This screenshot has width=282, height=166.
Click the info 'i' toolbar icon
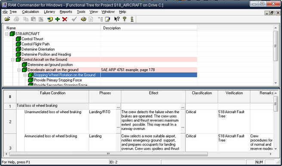pyautogui.click(x=132, y=19)
